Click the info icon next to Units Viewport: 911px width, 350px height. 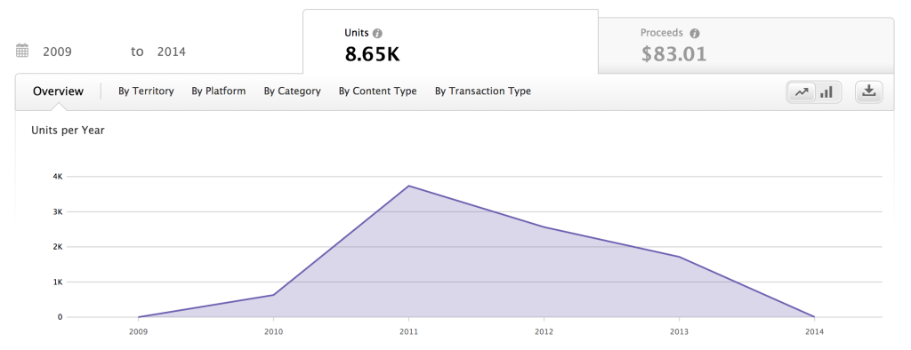click(x=377, y=34)
